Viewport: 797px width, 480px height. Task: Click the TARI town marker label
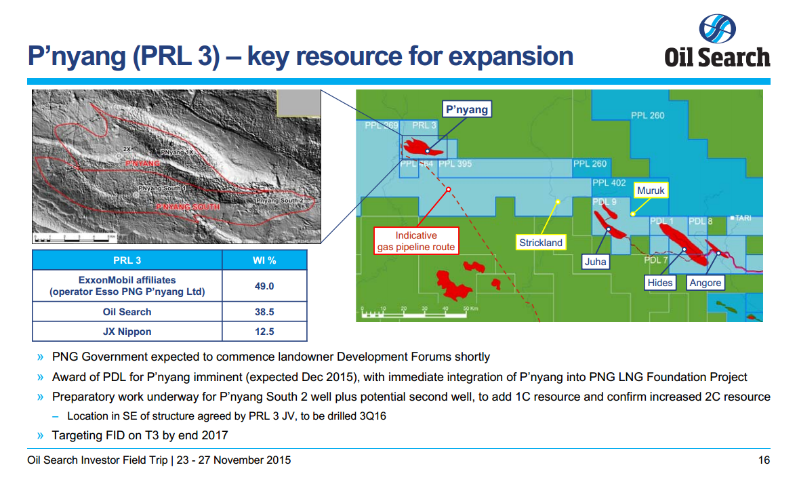tap(741, 218)
